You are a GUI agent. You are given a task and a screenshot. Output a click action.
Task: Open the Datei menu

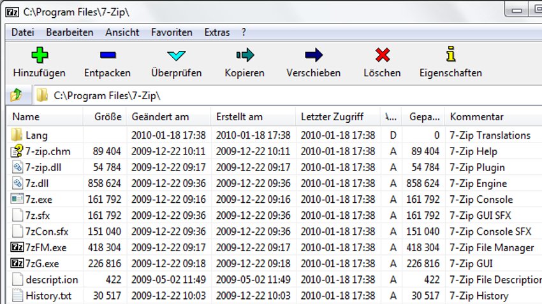23,32
